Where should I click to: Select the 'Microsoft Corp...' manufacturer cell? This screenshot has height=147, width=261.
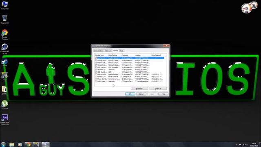coord(114,65)
